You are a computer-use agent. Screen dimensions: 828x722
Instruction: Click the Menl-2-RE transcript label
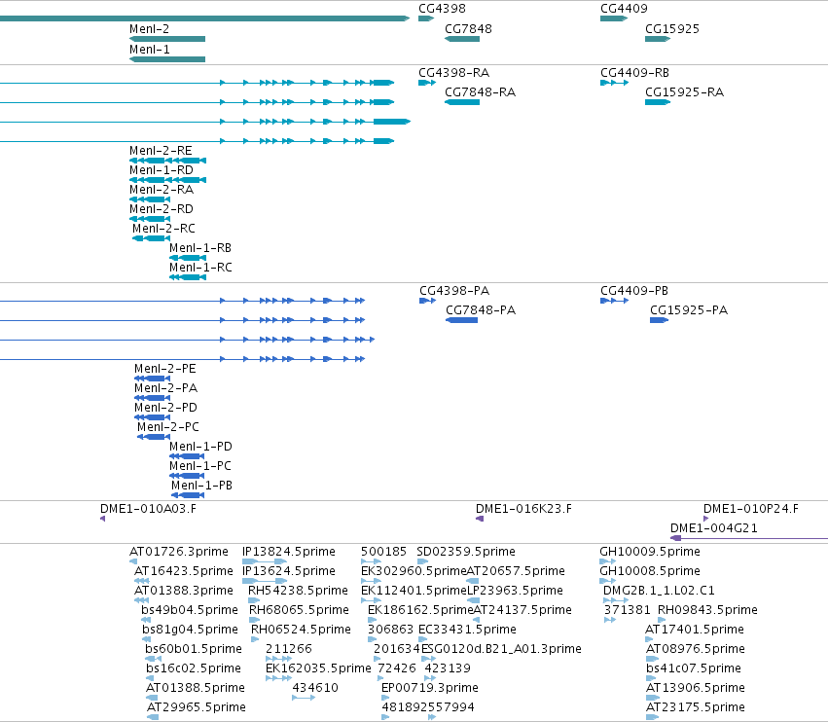point(161,151)
